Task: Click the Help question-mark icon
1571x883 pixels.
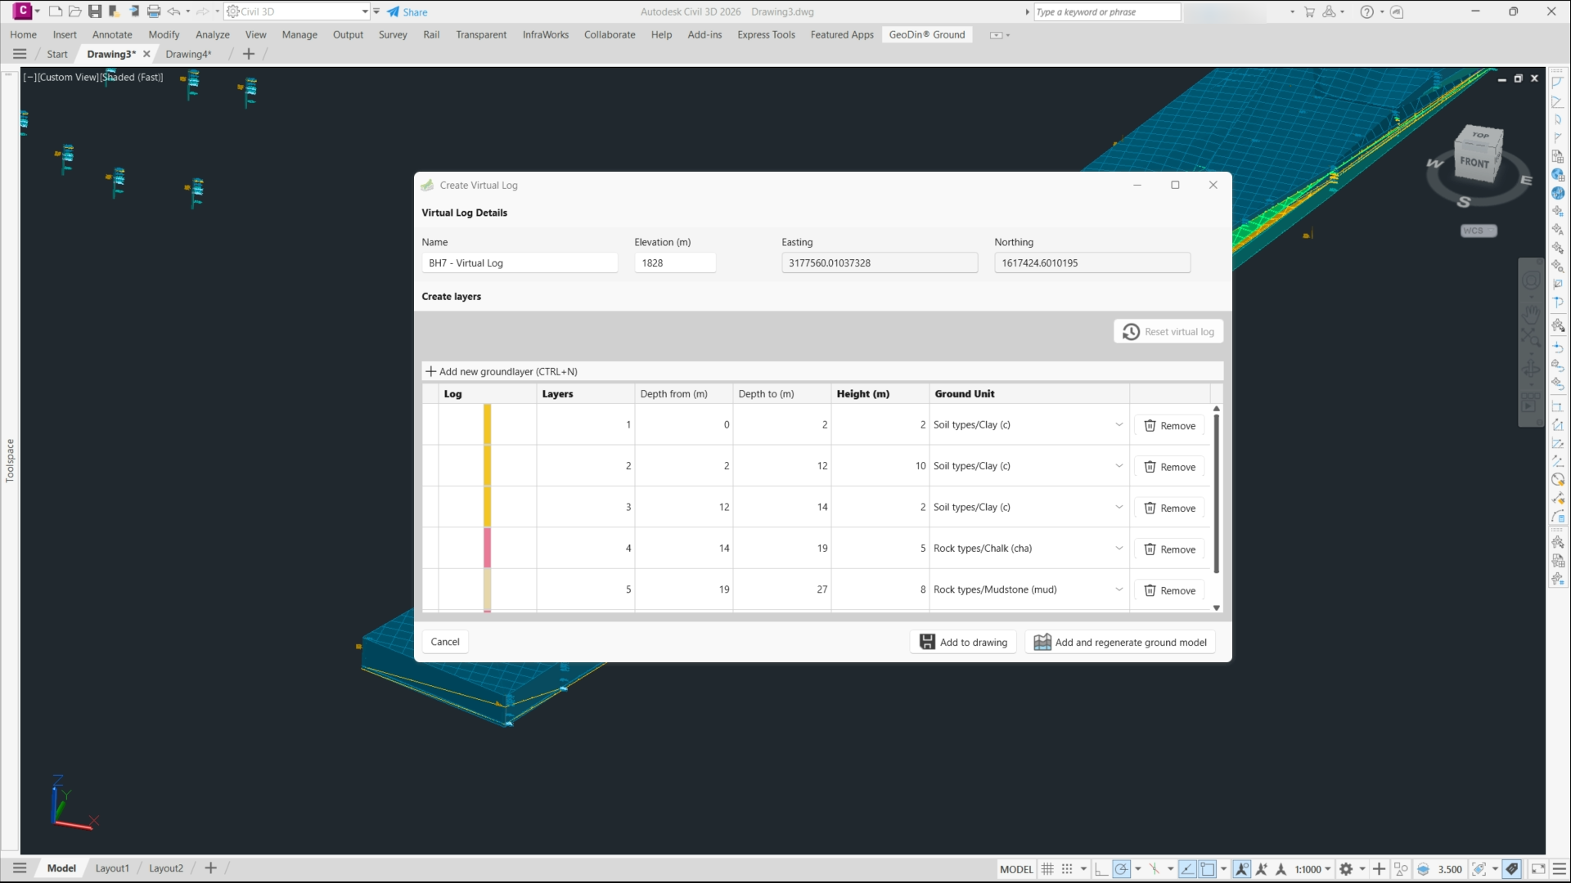Action: click(1366, 11)
